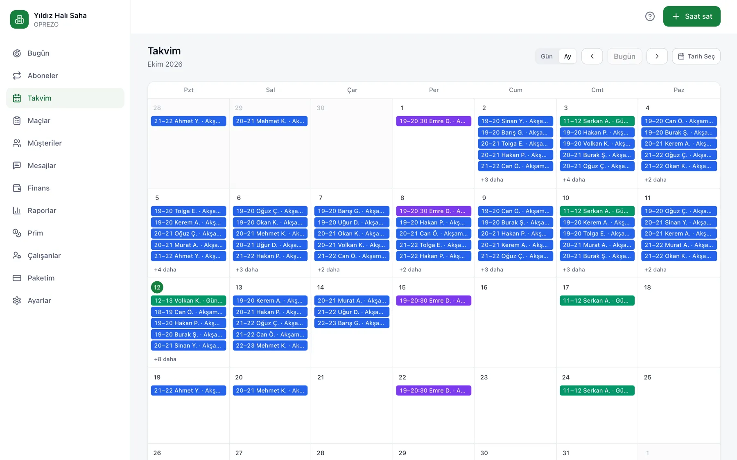The image size is (737, 460).
Task: Click the Bugün button in calendar toolbar
Action: (624, 56)
